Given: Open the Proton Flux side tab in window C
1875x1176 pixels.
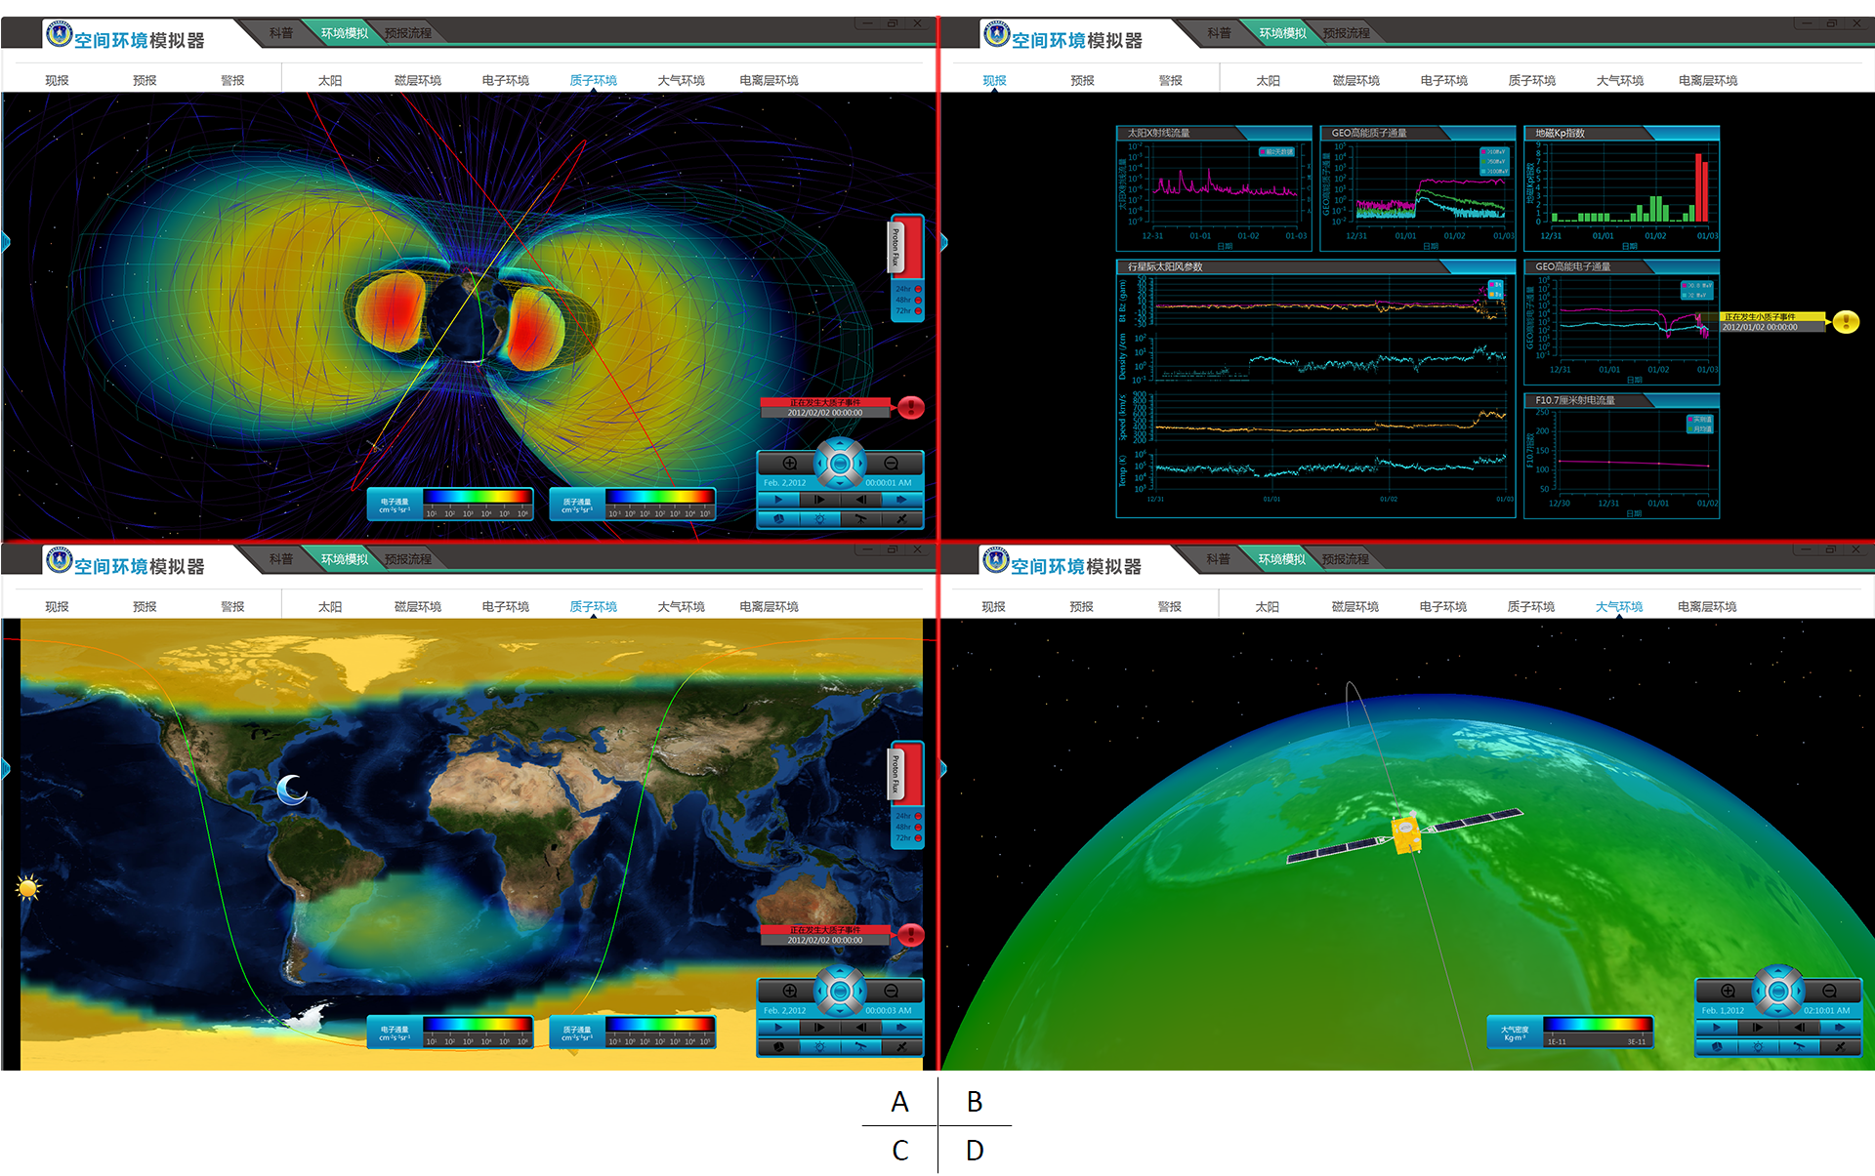Looking at the screenshot, I should [x=896, y=775].
